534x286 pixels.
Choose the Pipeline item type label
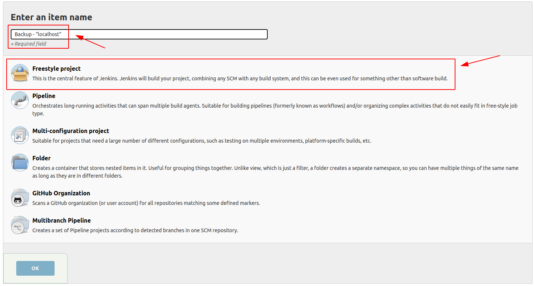44,96
